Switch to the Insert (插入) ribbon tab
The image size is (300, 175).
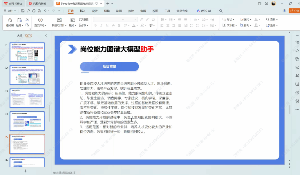tap(83, 11)
